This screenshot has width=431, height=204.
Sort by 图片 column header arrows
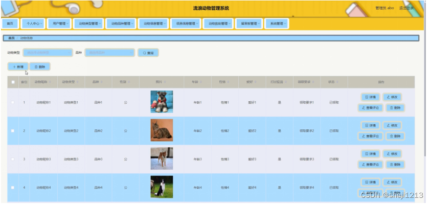pyautogui.click(x=165, y=82)
